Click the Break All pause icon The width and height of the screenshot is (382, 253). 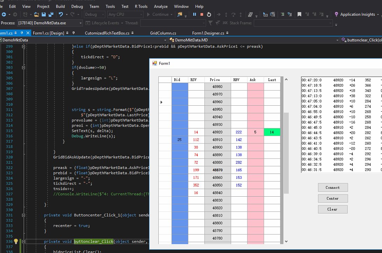(194, 15)
